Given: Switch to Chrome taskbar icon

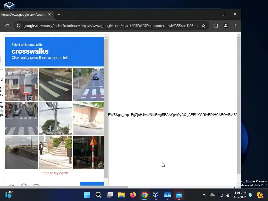Looking at the screenshot, I should tap(144, 195).
